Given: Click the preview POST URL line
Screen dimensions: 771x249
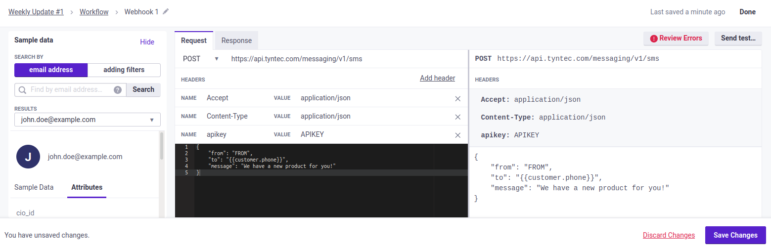Looking at the screenshot, I should pyautogui.click(x=567, y=59).
